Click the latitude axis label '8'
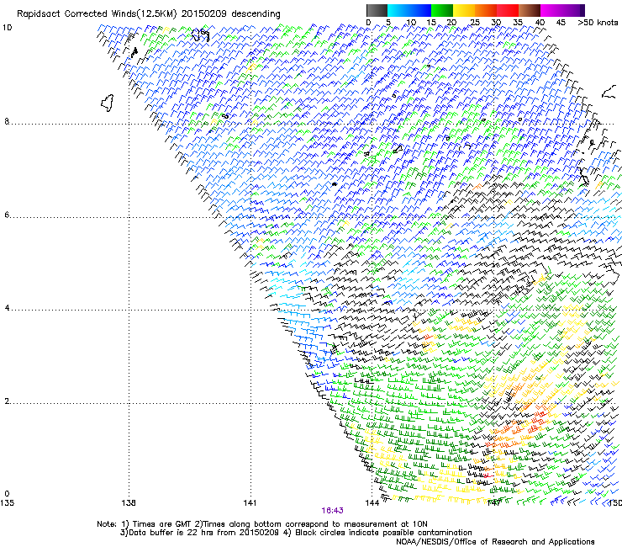622x547 pixels. 7,121
